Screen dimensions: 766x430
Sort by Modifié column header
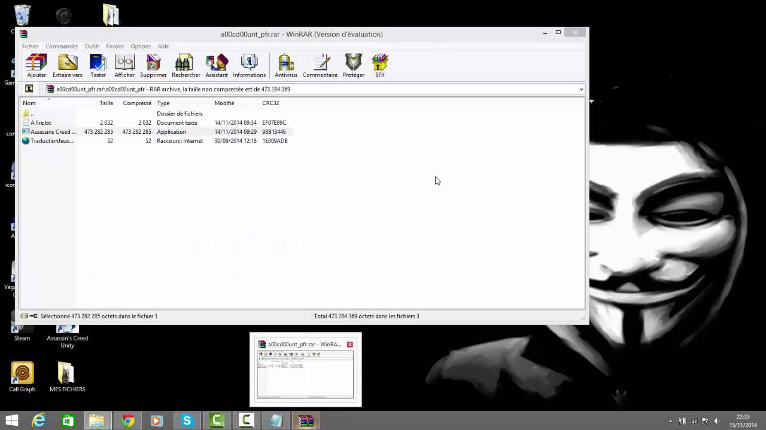click(x=236, y=103)
